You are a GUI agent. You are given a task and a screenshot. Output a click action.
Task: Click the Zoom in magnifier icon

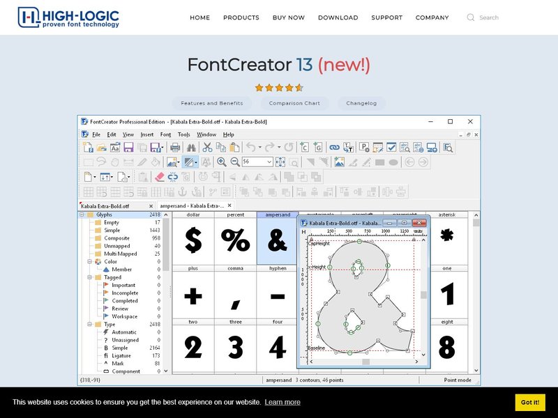(x=222, y=162)
